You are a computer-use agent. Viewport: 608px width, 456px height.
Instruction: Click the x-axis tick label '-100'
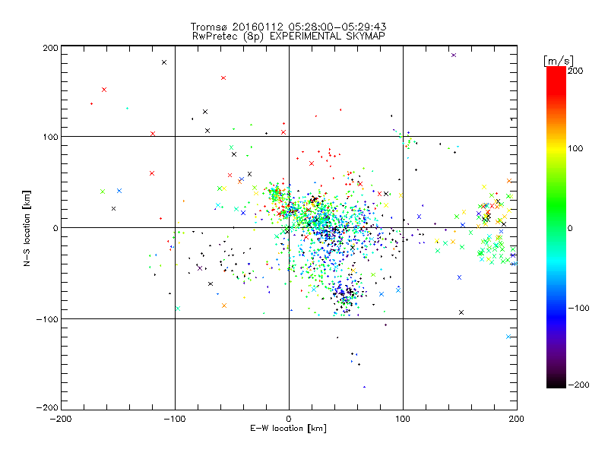click(175, 419)
